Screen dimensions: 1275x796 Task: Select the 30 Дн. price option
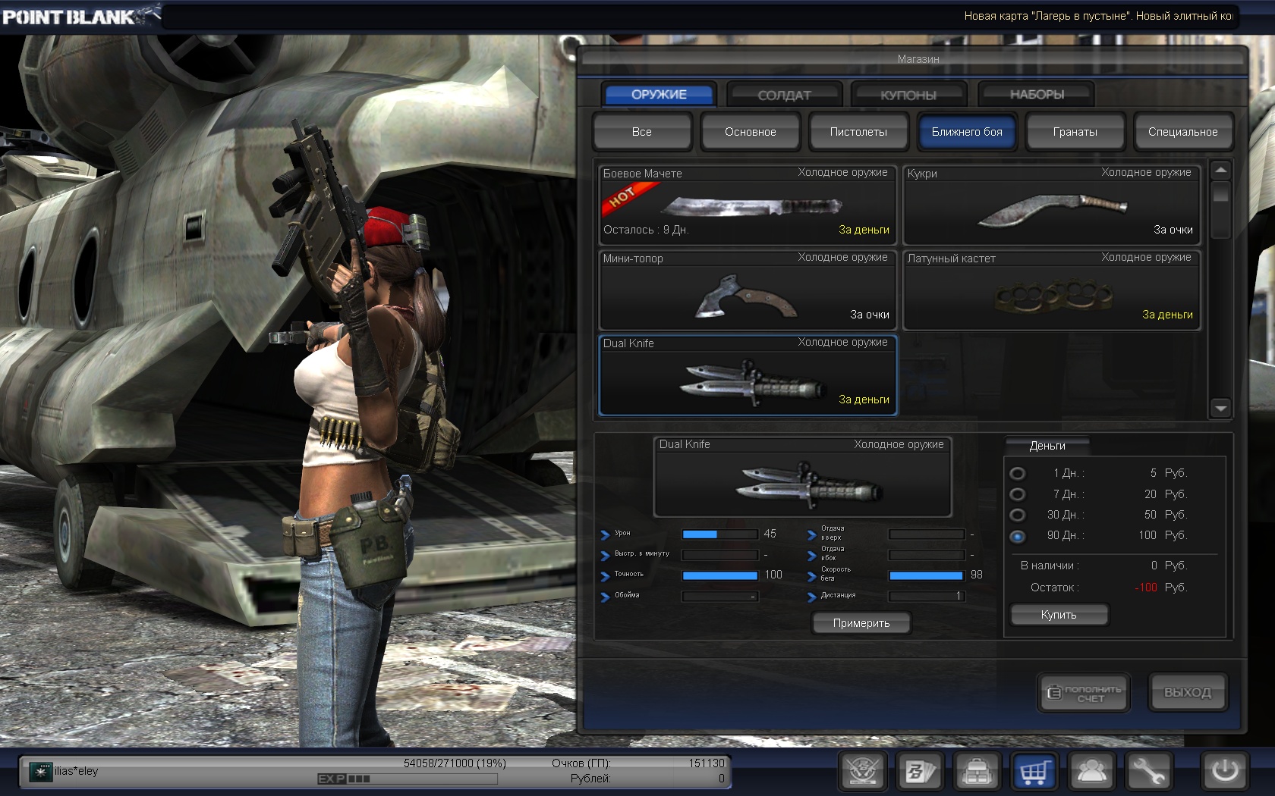(1018, 515)
